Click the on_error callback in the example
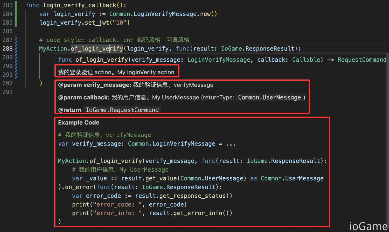The width and height of the screenshot is (389, 232). [79, 187]
